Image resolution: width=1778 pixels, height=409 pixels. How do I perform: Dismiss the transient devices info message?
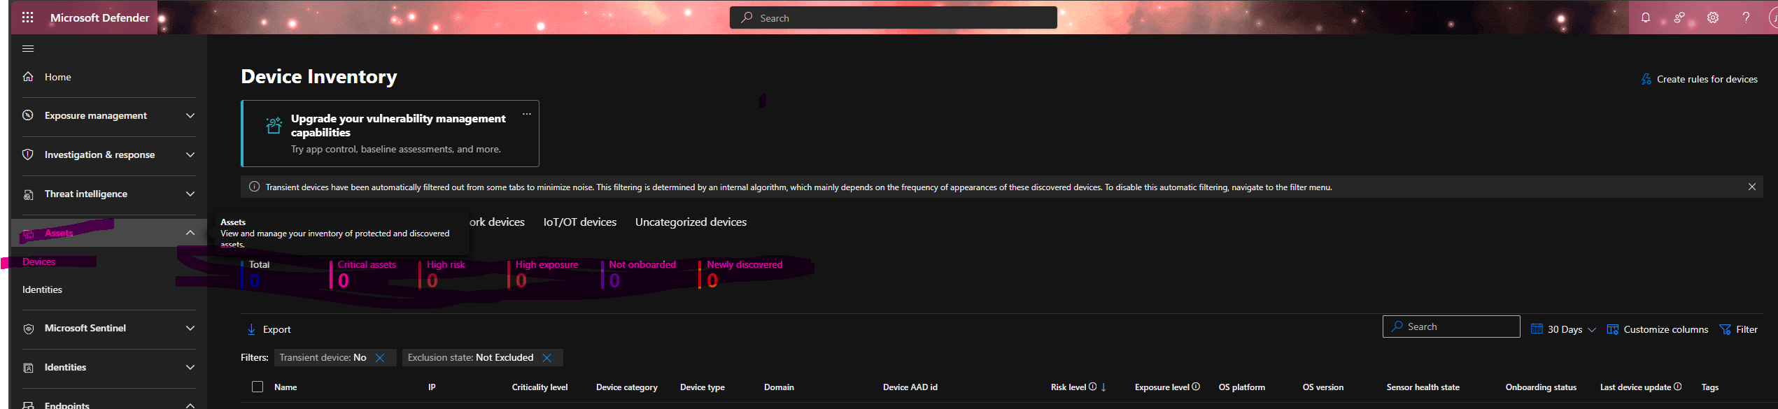[x=1752, y=187]
